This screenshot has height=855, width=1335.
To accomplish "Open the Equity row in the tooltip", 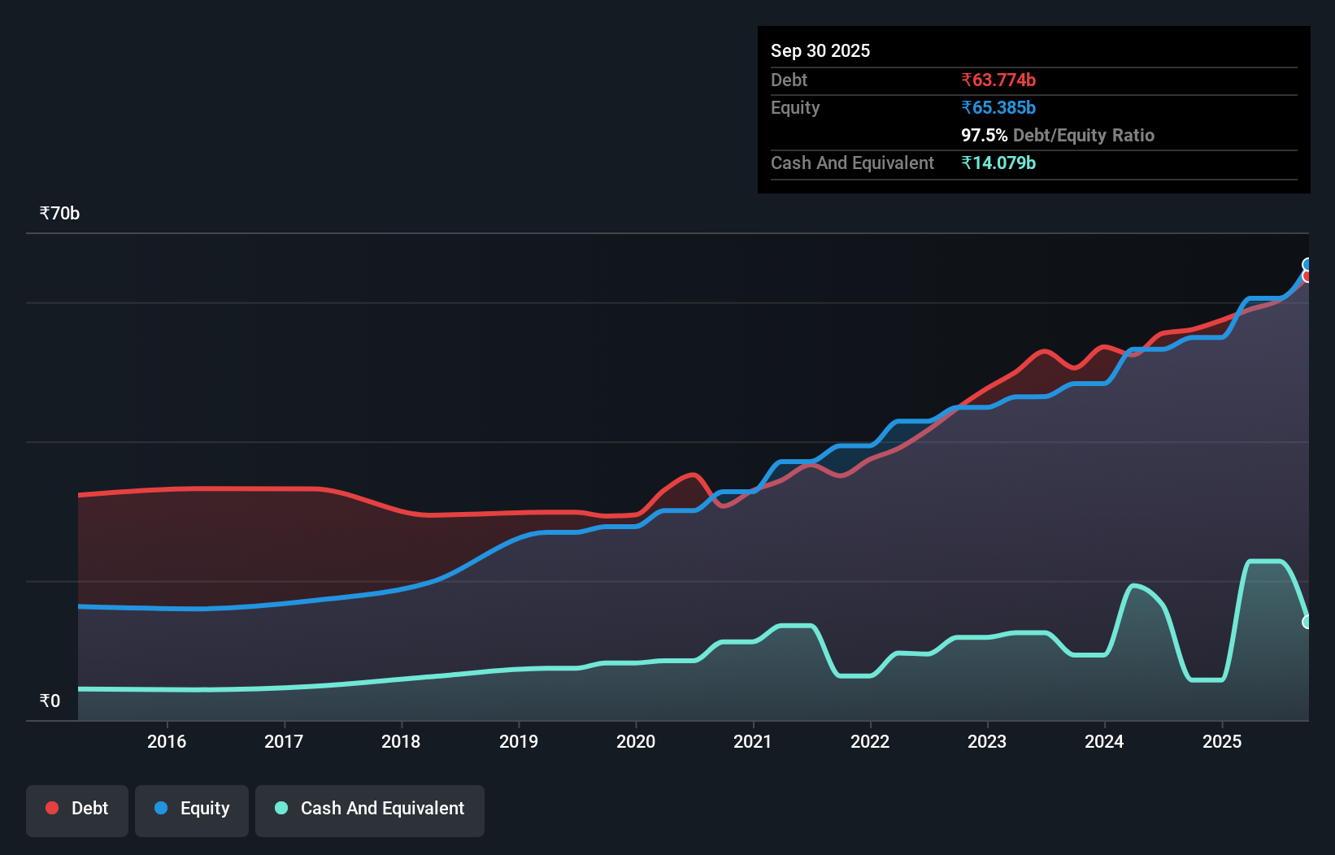I will [794, 107].
